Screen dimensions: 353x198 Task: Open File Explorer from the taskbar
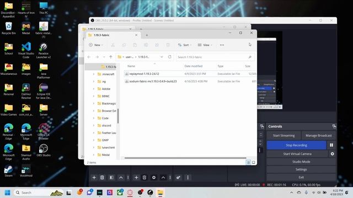160,193
